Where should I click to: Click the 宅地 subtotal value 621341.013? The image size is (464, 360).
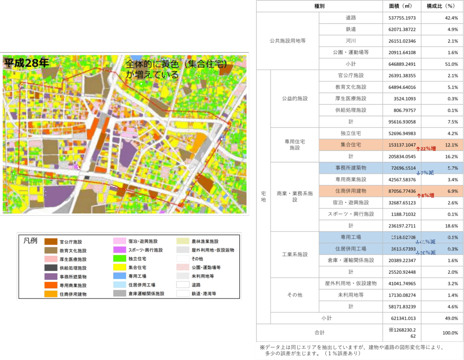coord(403,318)
